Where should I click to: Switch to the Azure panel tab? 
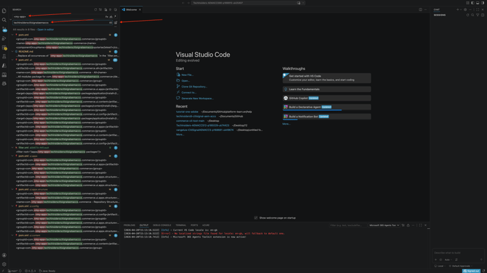[x=206, y=225]
